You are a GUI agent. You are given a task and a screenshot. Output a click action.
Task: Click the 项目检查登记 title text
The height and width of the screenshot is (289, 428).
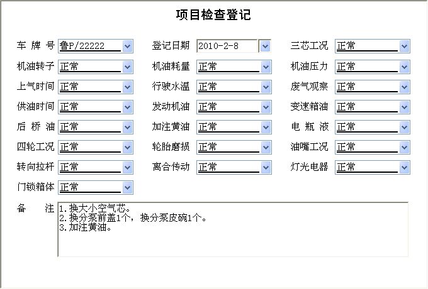213,14
